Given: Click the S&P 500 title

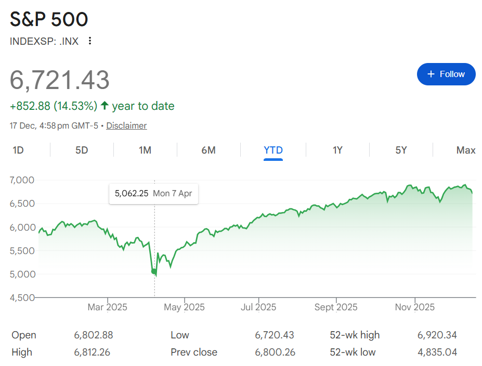Looking at the screenshot, I should (x=49, y=19).
